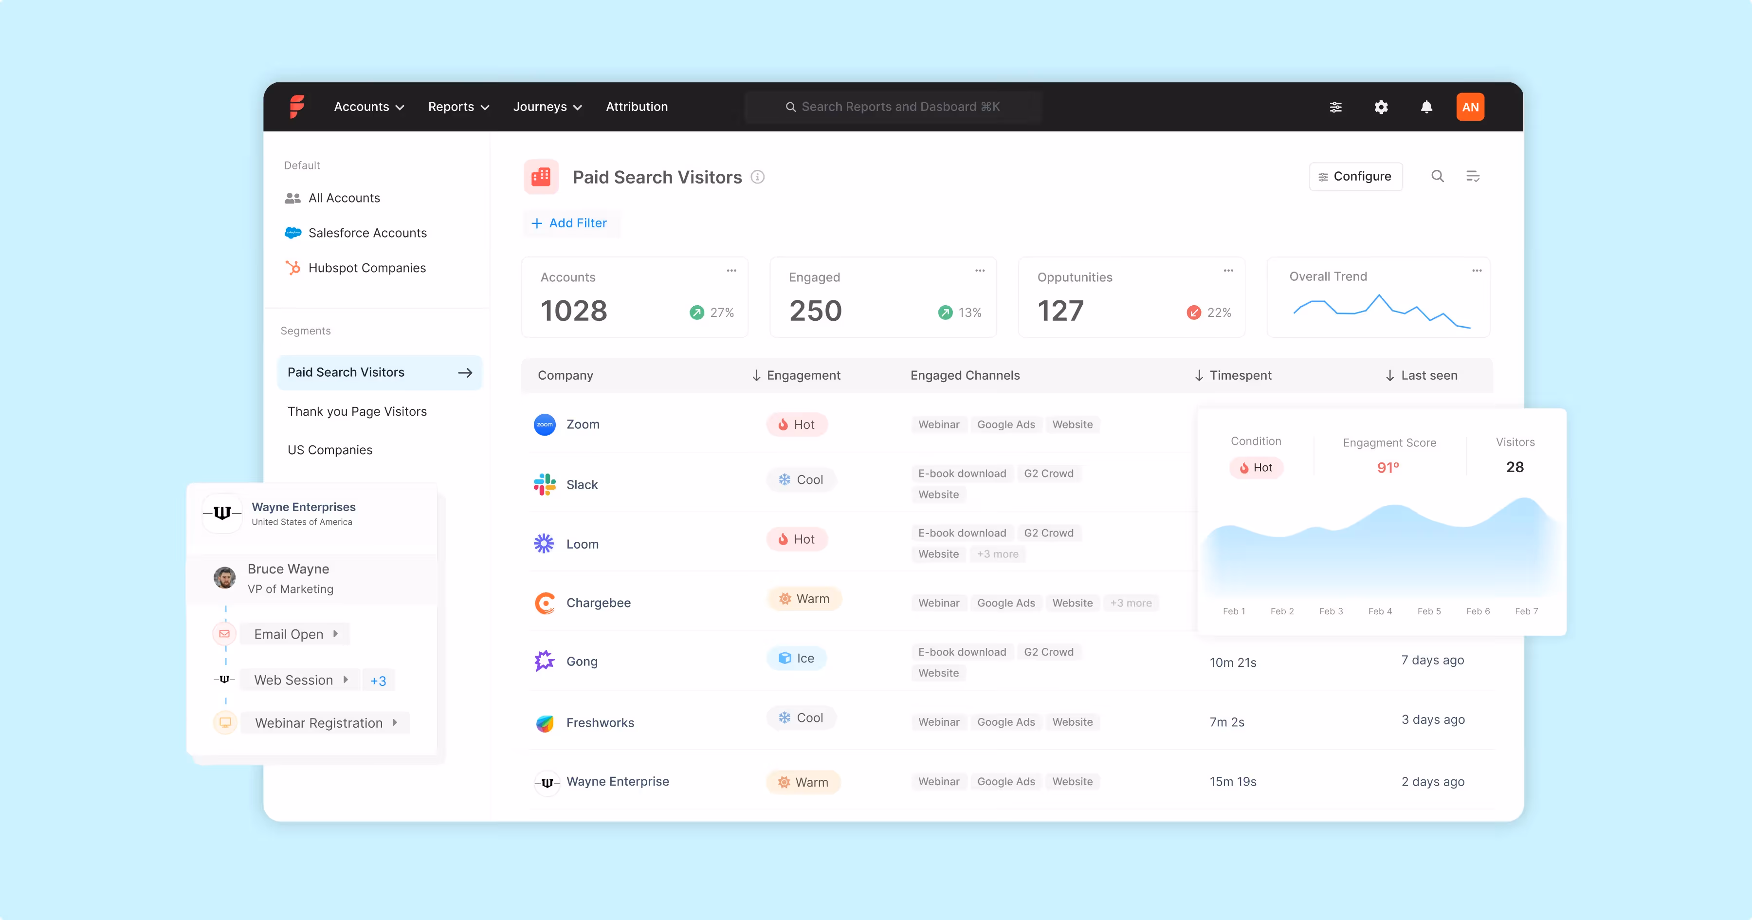
Task: Click the red building icon beside page title
Action: pyautogui.click(x=541, y=177)
